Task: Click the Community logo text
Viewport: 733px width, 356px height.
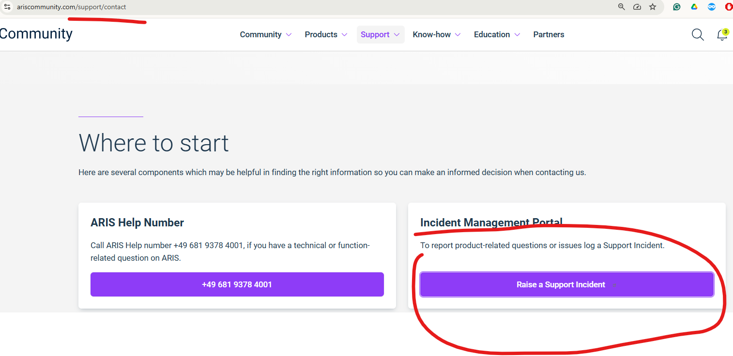Action: point(36,34)
